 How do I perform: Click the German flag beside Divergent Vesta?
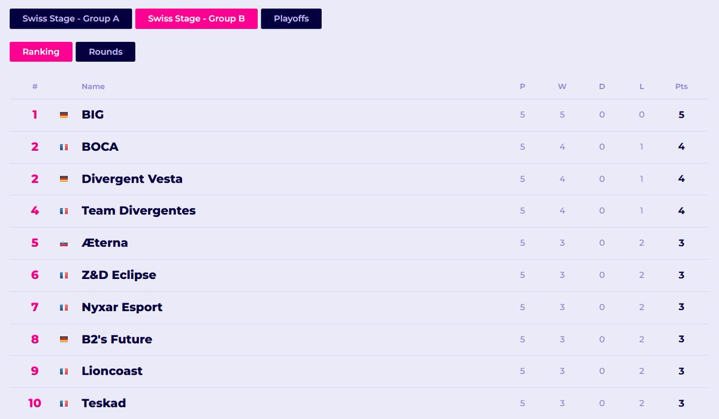coord(64,179)
